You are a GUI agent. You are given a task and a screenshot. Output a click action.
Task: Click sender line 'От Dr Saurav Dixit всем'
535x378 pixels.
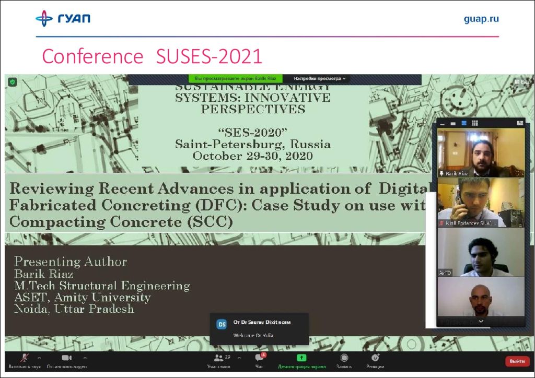click(262, 323)
